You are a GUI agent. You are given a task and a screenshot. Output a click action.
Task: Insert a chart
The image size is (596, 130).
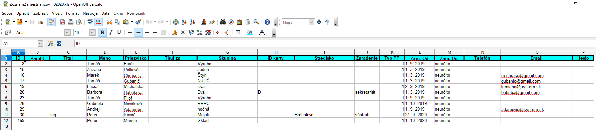coord(204,22)
